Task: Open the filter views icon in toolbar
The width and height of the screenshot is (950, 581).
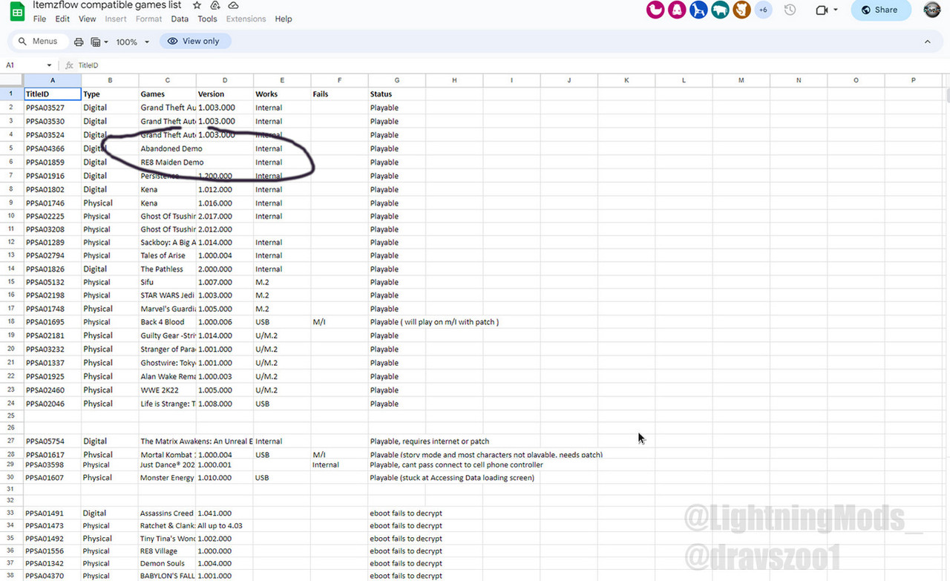Action: click(95, 42)
